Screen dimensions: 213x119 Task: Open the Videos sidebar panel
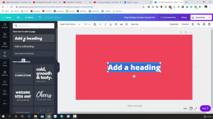coord(5,64)
